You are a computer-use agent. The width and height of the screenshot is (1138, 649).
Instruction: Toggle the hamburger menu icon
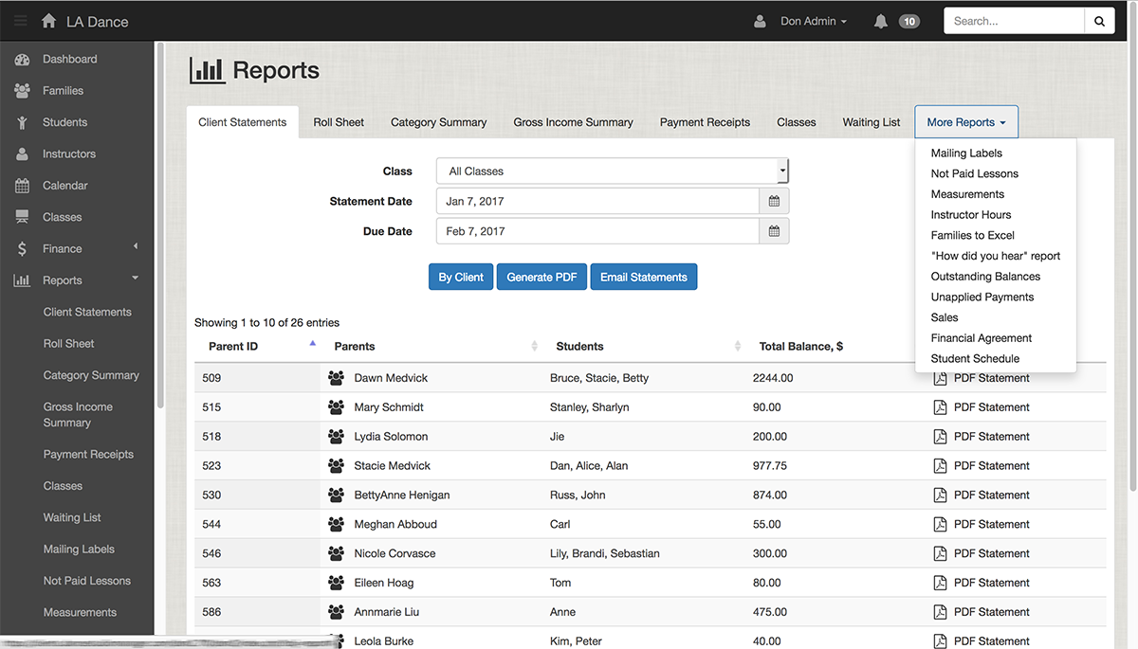[20, 21]
